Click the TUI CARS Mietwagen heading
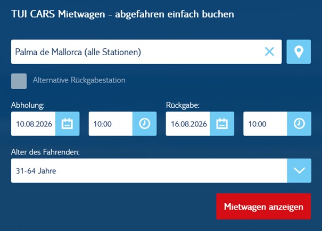Screen dimensions: 322x231 click(122, 14)
